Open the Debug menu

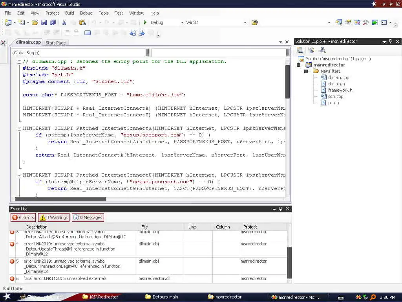(x=86, y=13)
